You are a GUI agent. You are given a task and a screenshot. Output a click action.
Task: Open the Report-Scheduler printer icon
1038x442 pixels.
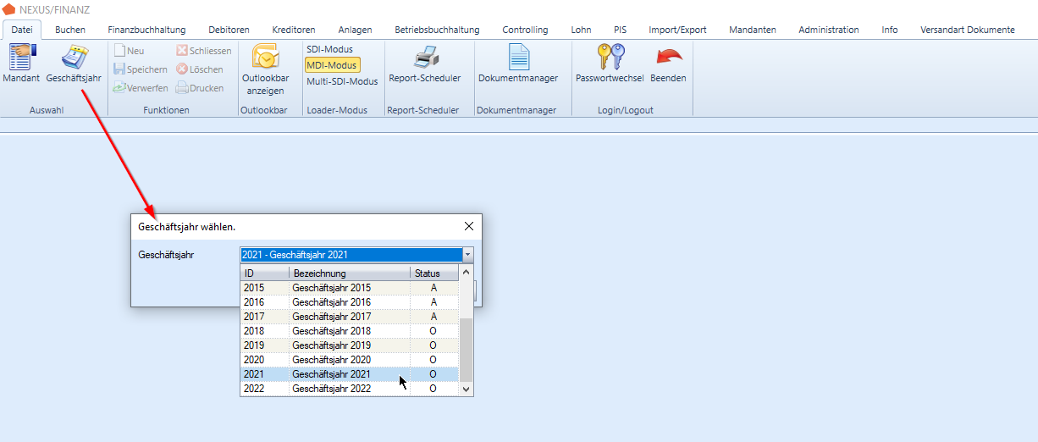coord(424,58)
